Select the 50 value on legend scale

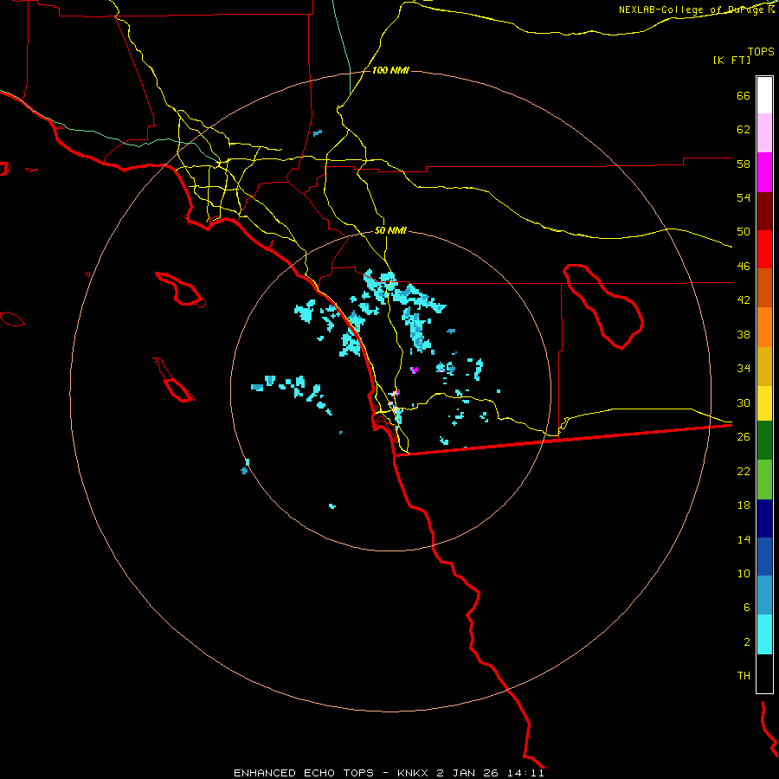pyautogui.click(x=744, y=232)
